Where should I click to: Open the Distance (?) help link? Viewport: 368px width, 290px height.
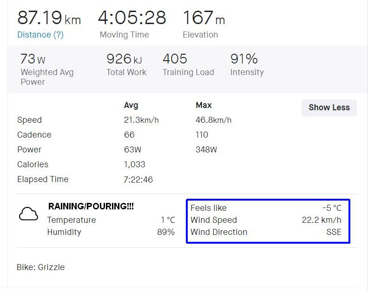point(40,35)
